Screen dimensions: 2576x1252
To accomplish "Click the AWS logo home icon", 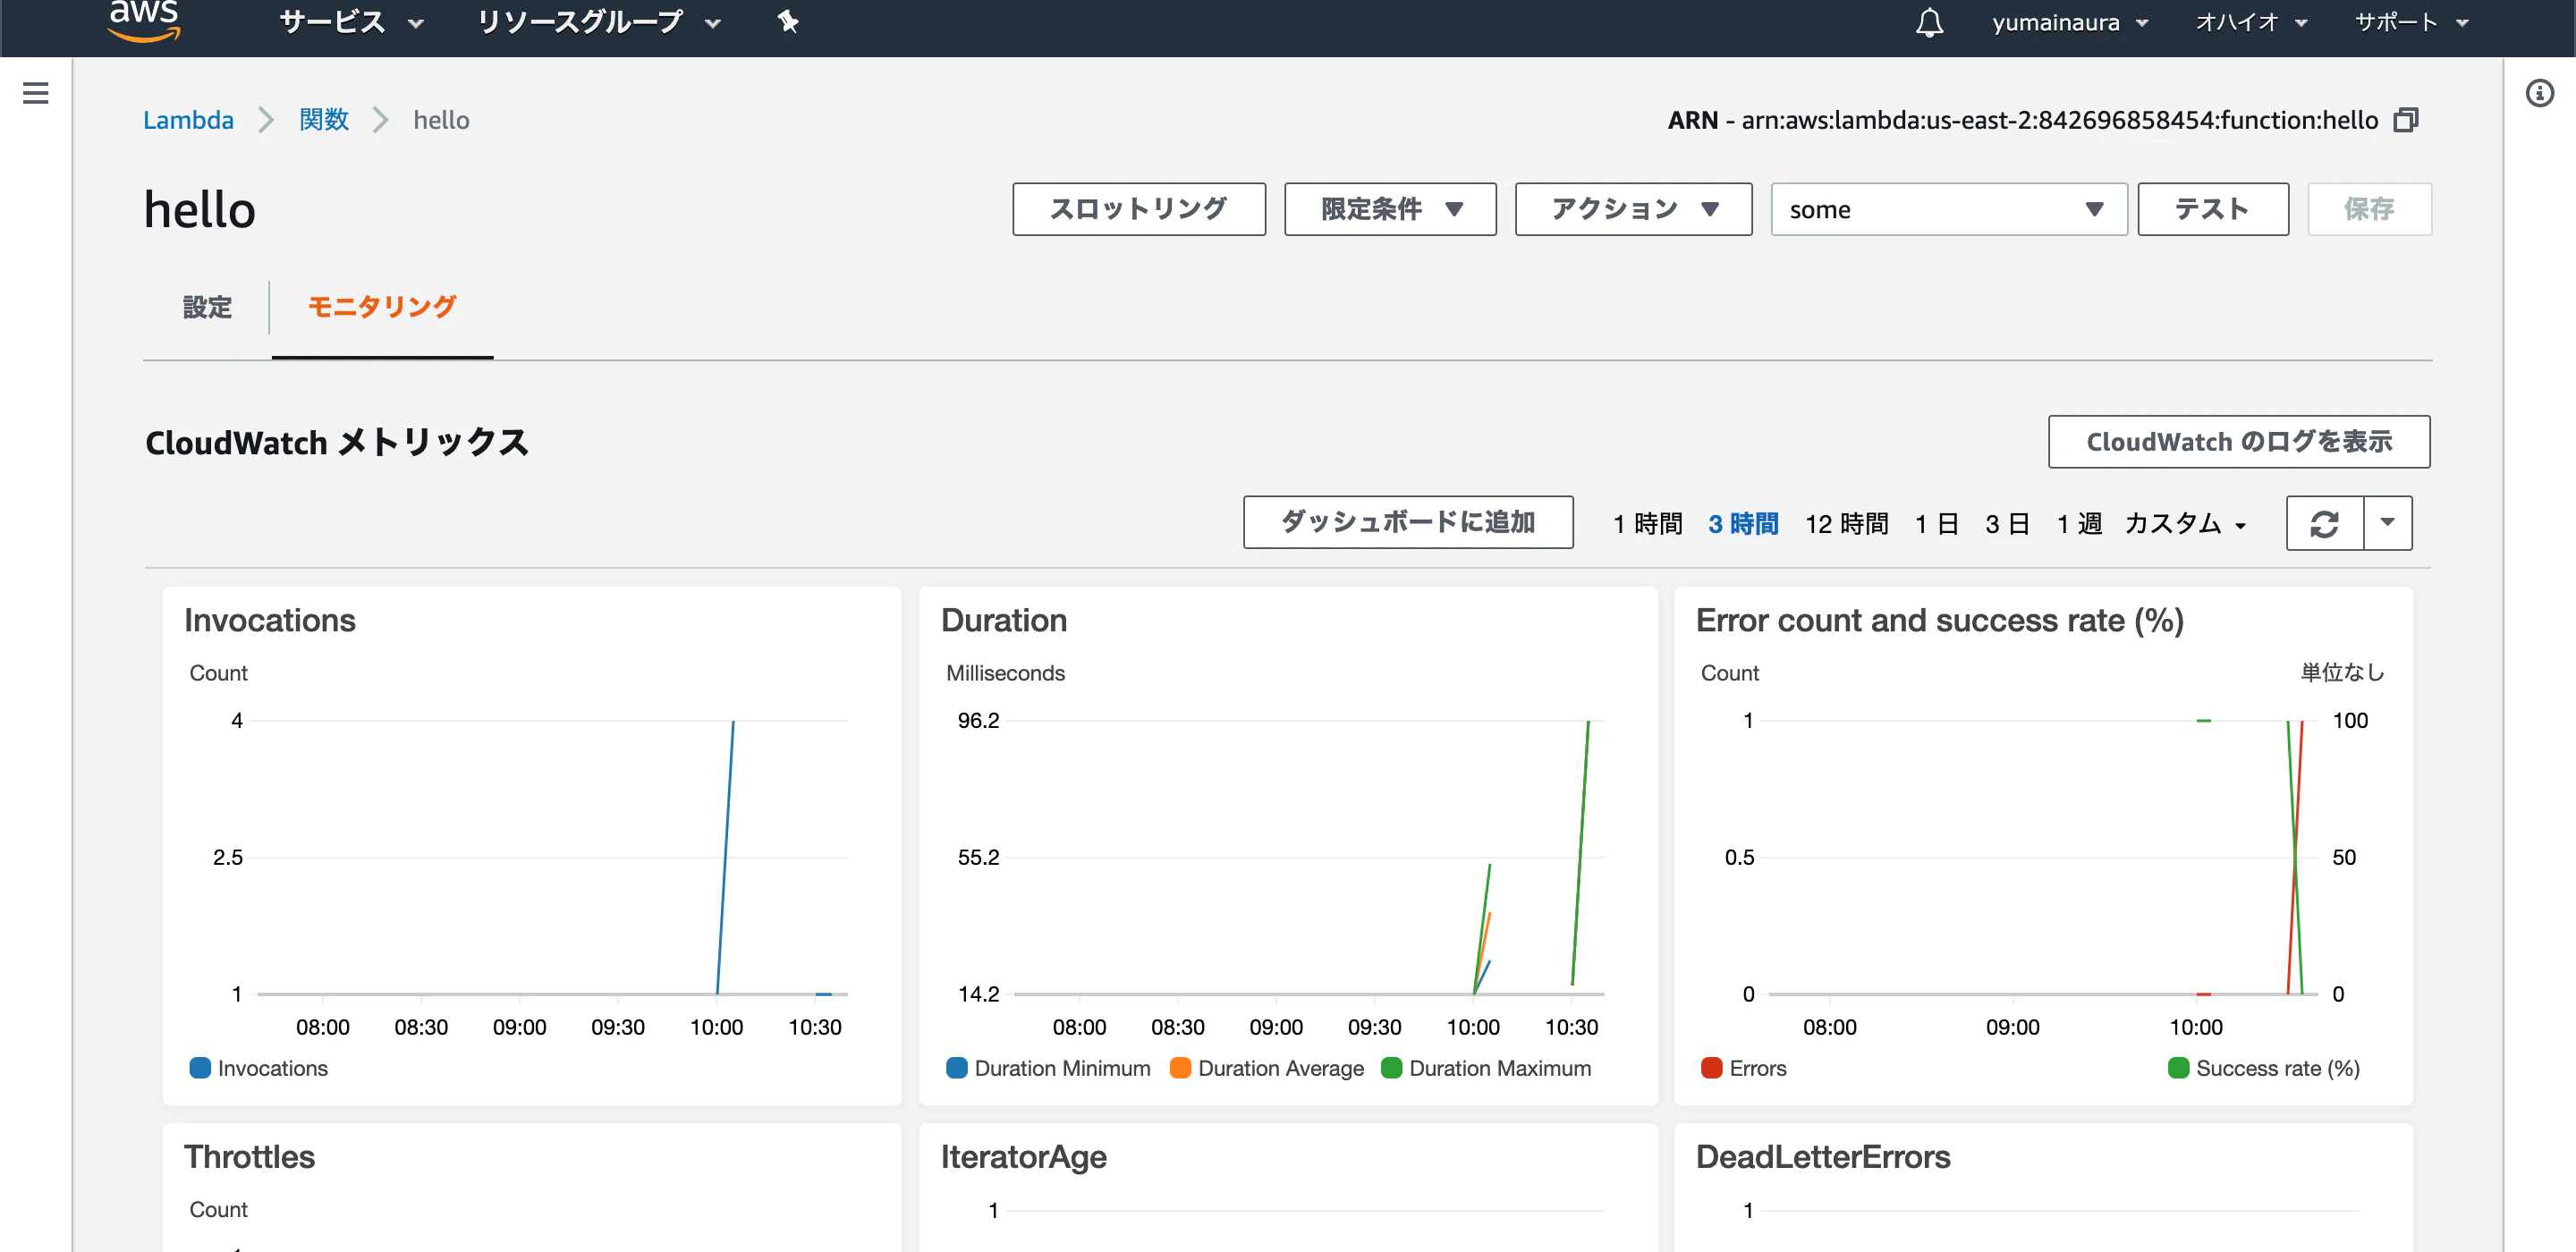I will click(144, 20).
